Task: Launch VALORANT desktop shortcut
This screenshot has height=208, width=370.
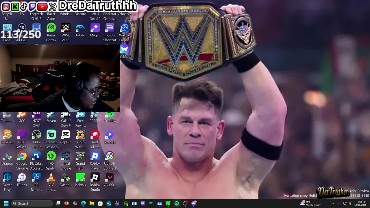Action: pos(110,180)
